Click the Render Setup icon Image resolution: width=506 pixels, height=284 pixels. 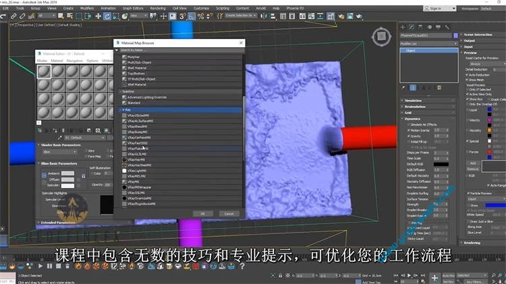coord(341,16)
